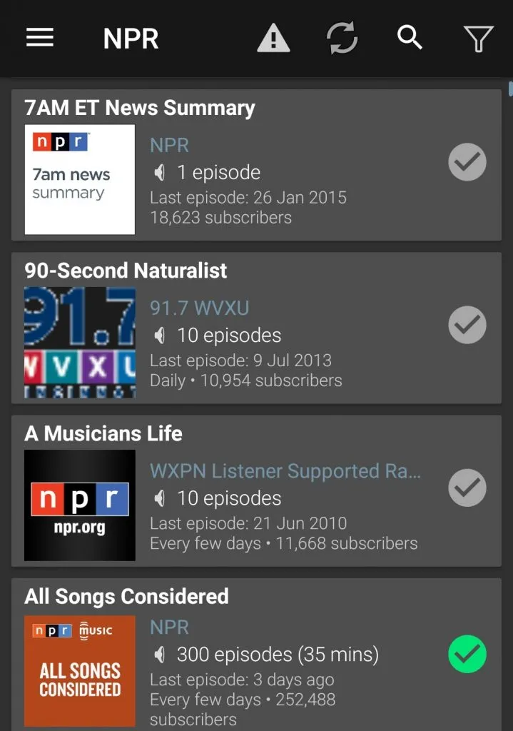Click speaker icon beside 300 episodes
The height and width of the screenshot is (731, 513).
(161, 654)
